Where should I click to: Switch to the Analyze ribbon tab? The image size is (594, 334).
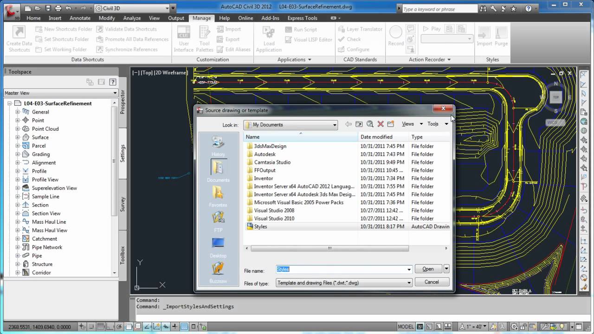[132, 18]
